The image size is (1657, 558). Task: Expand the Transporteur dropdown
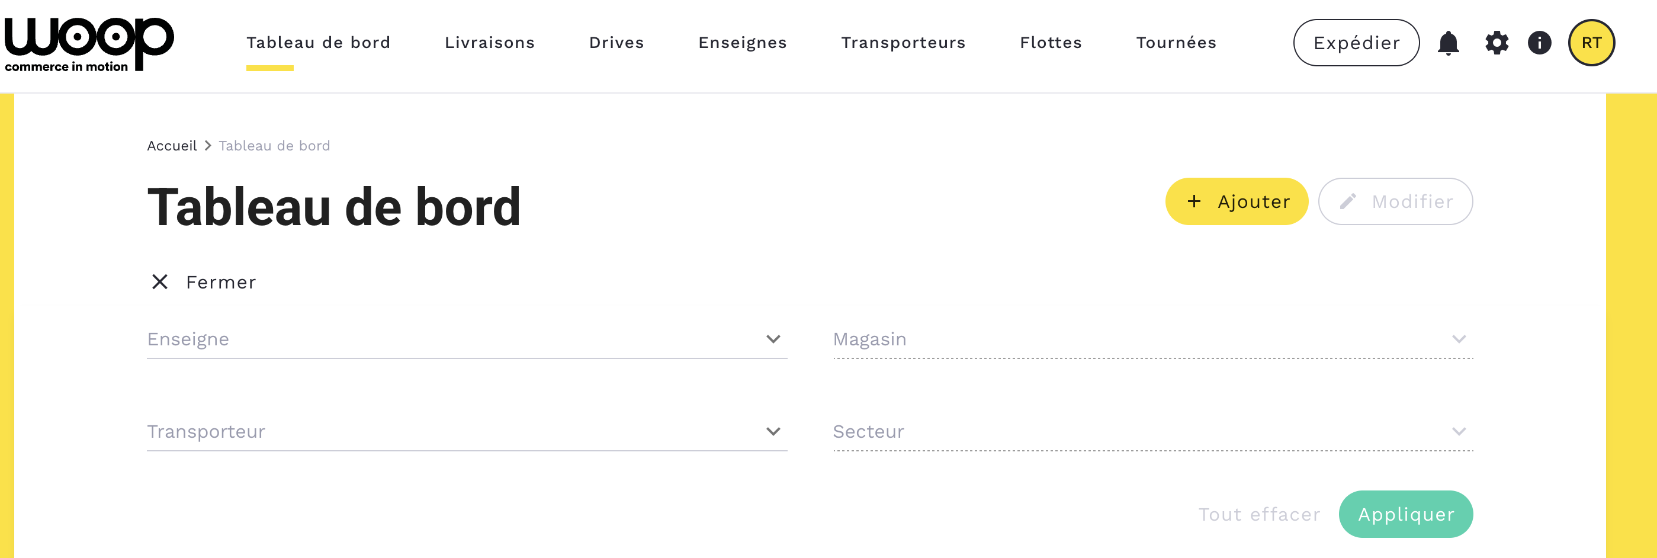pyautogui.click(x=773, y=431)
